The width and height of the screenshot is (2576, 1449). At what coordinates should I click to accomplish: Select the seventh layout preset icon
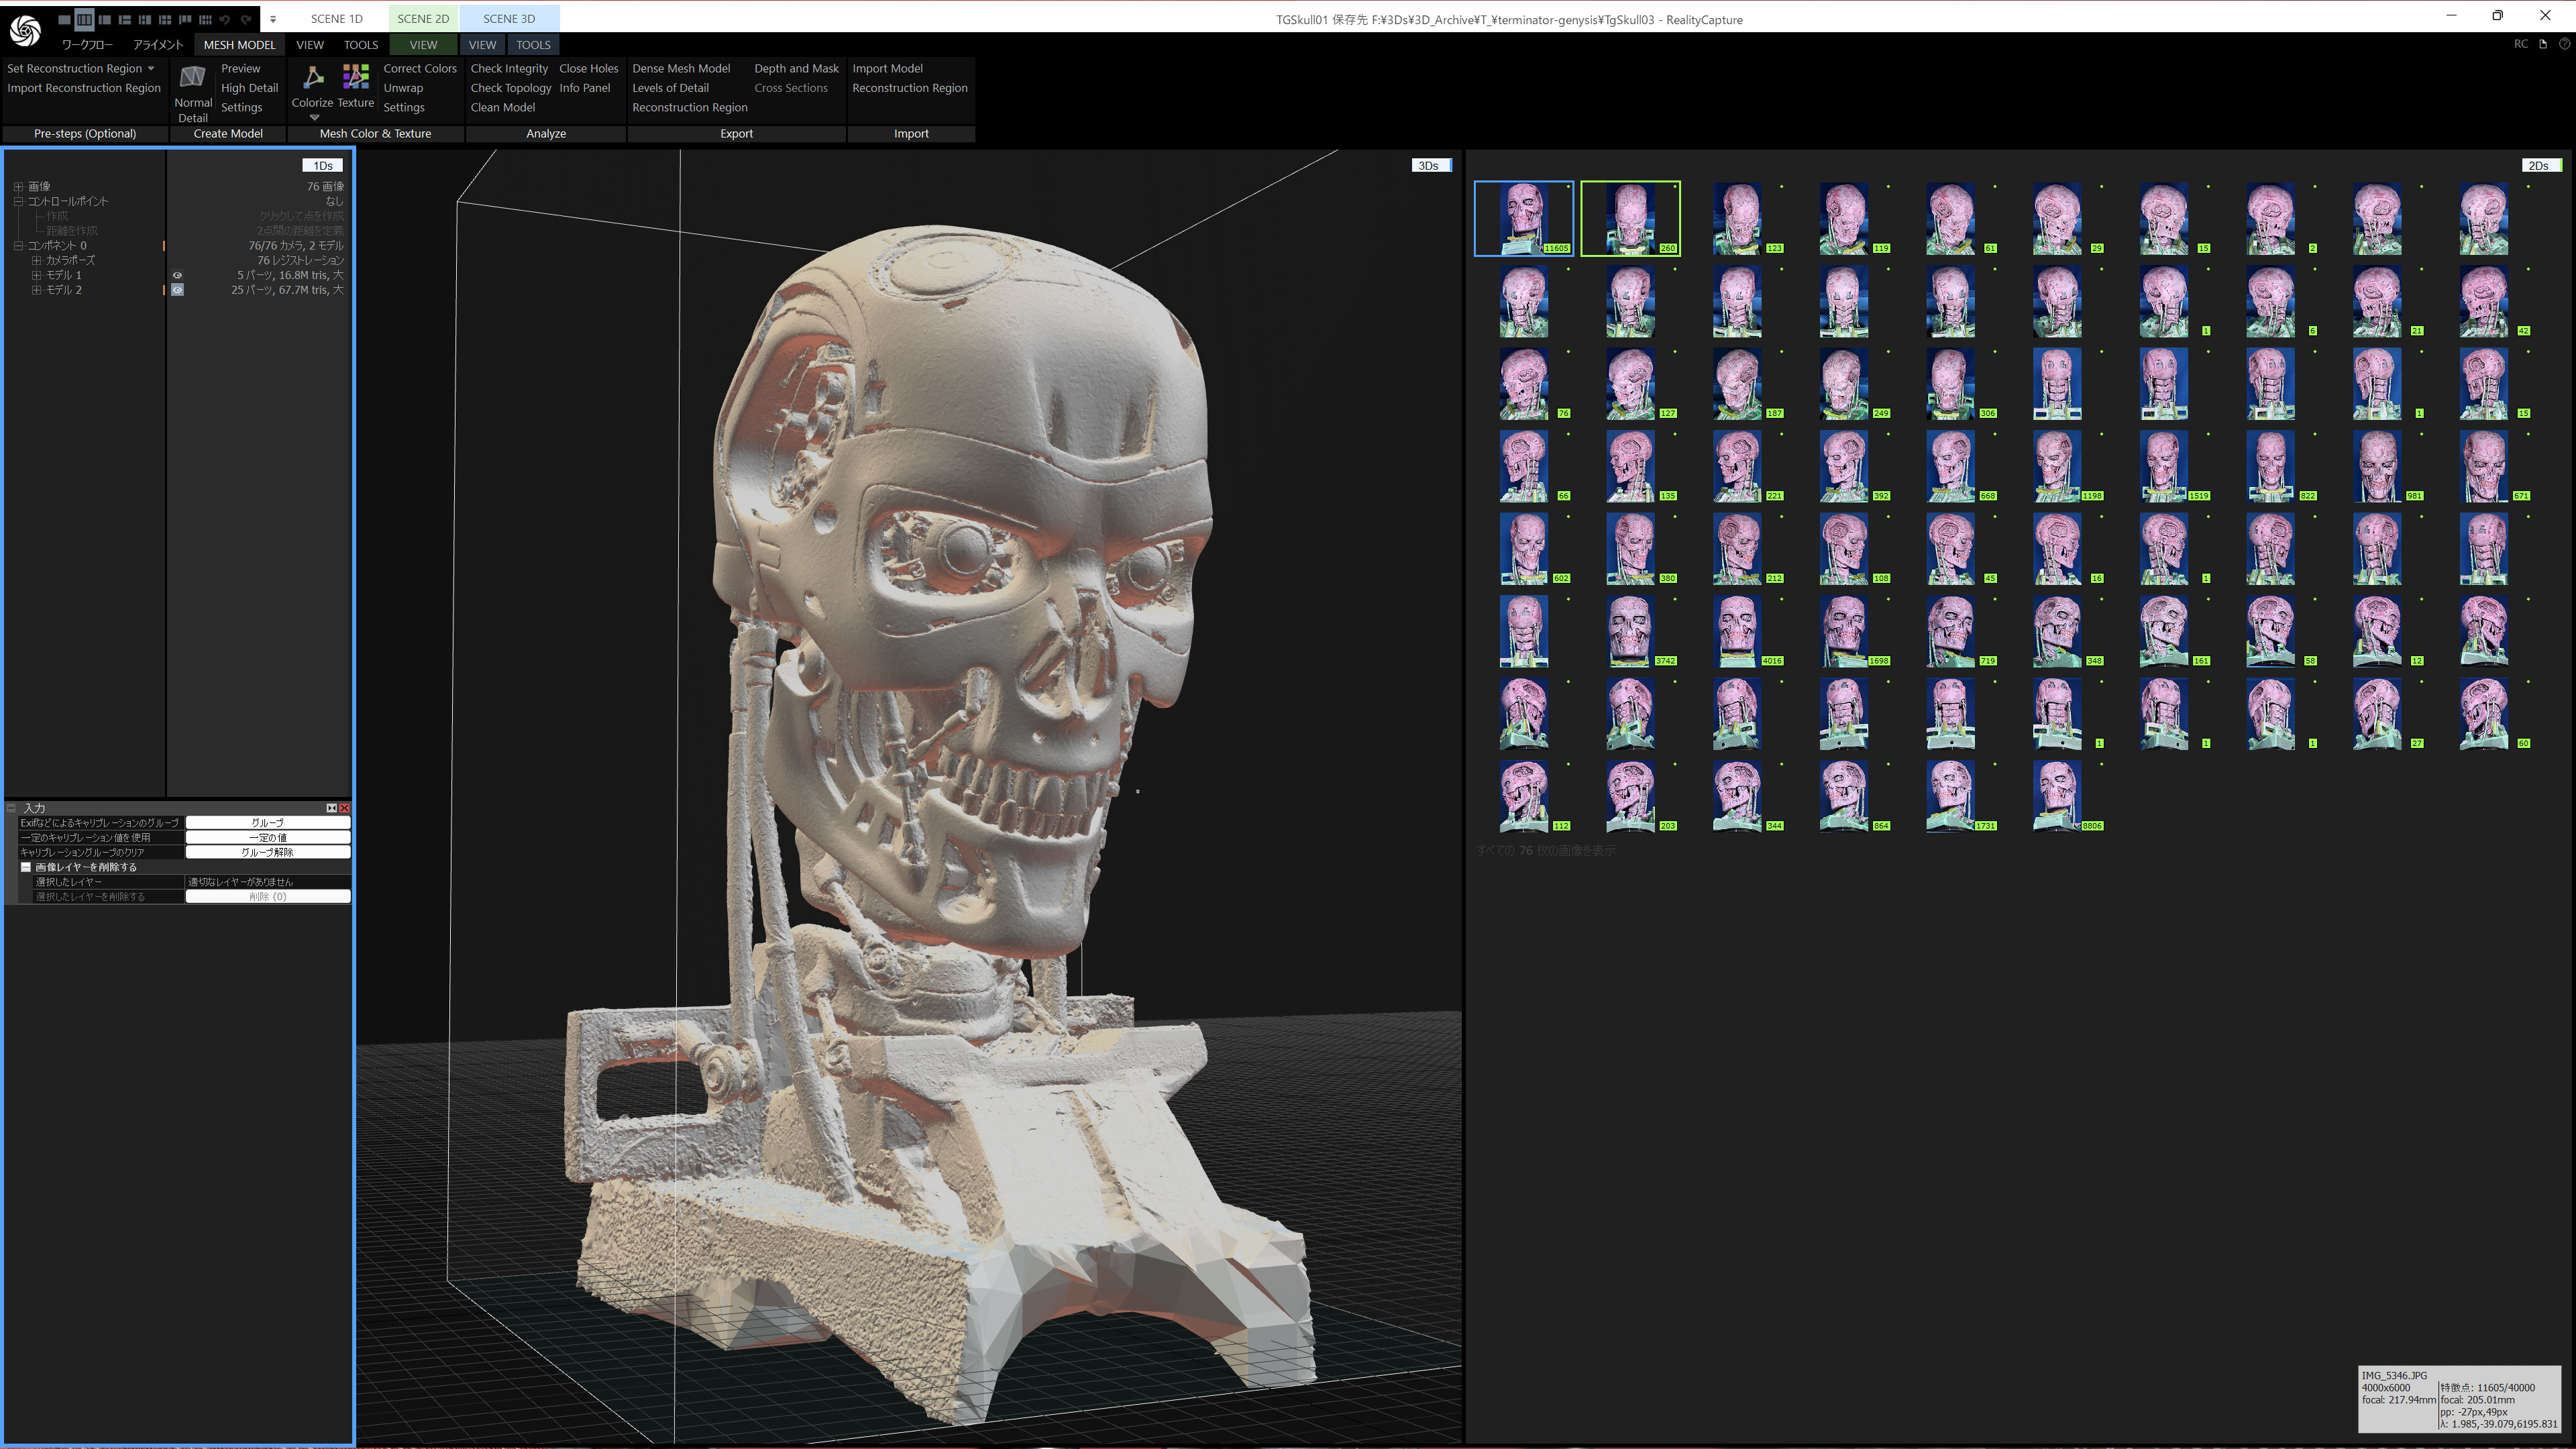(185, 19)
